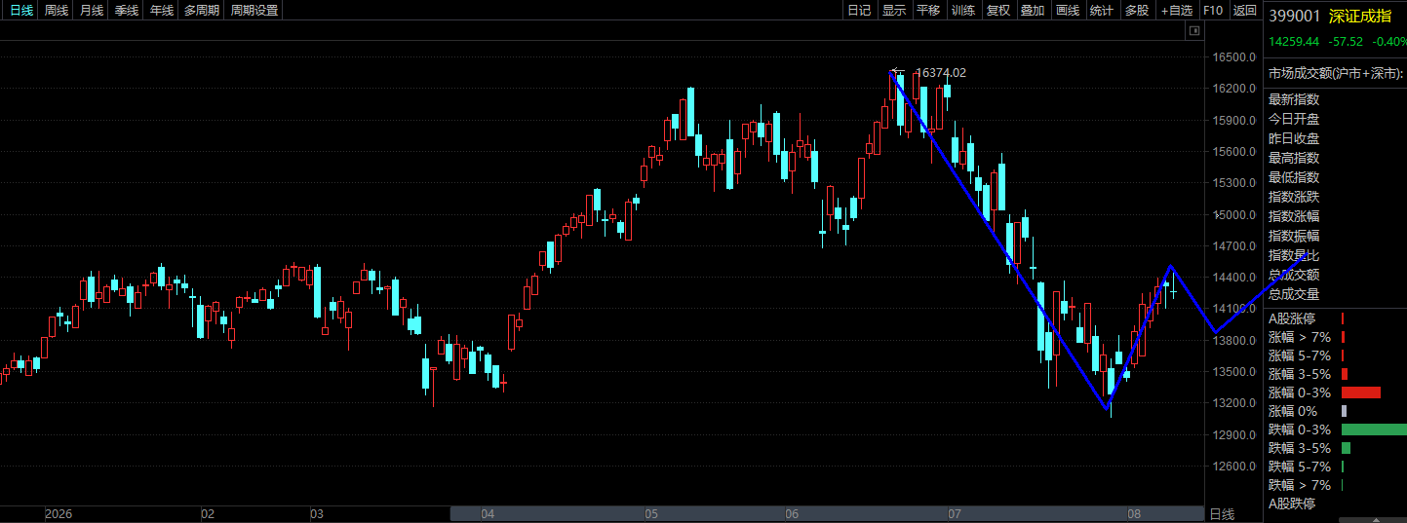Click the 跌幅 > 7% row label
Image resolution: width=1407 pixels, height=523 pixels.
[1300, 485]
